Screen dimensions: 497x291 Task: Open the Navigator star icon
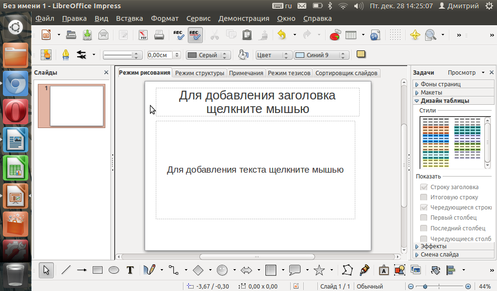(x=415, y=35)
